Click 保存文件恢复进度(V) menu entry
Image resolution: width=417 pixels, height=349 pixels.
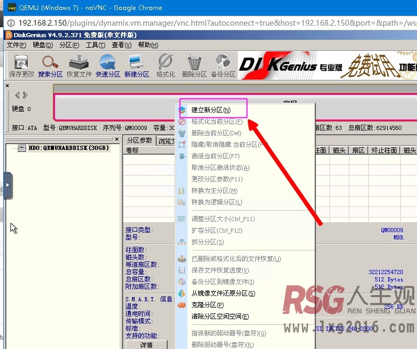245,270
